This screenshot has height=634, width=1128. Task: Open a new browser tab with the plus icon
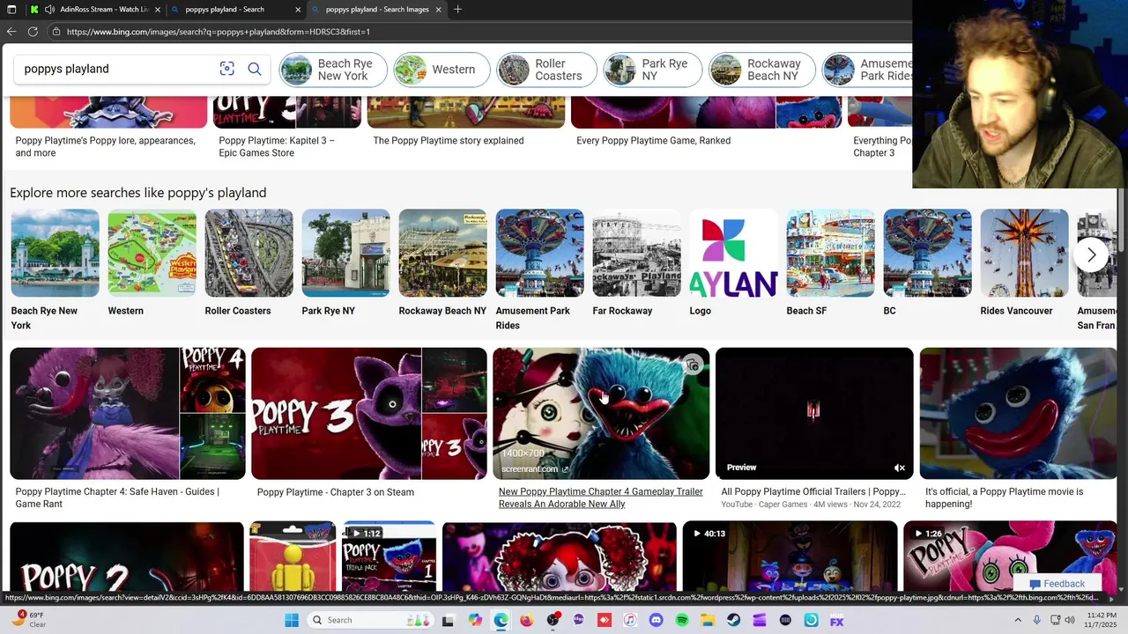click(457, 9)
